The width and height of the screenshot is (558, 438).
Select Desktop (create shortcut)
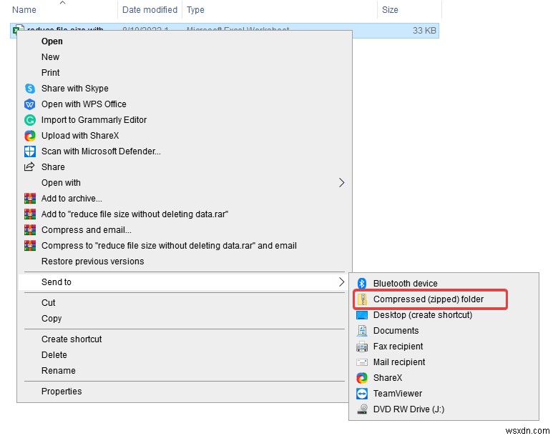[444, 315]
